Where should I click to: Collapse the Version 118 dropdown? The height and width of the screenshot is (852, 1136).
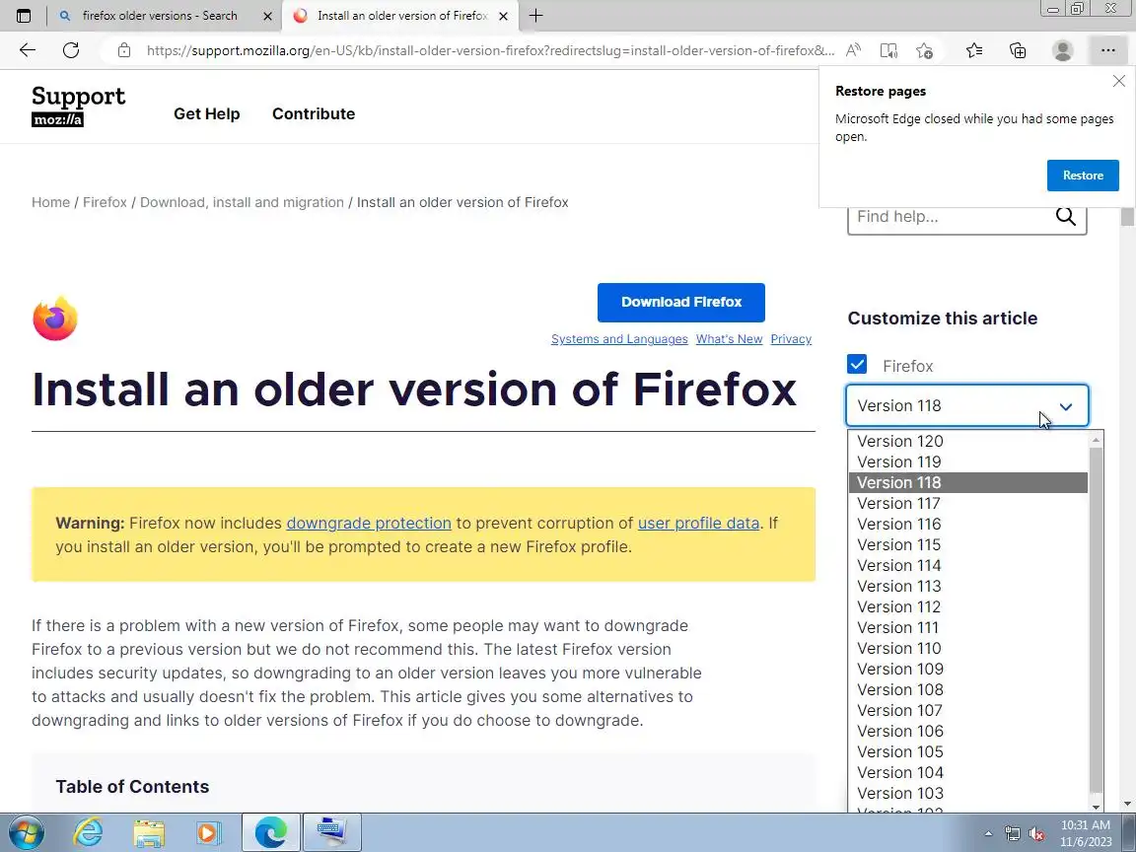(966, 405)
